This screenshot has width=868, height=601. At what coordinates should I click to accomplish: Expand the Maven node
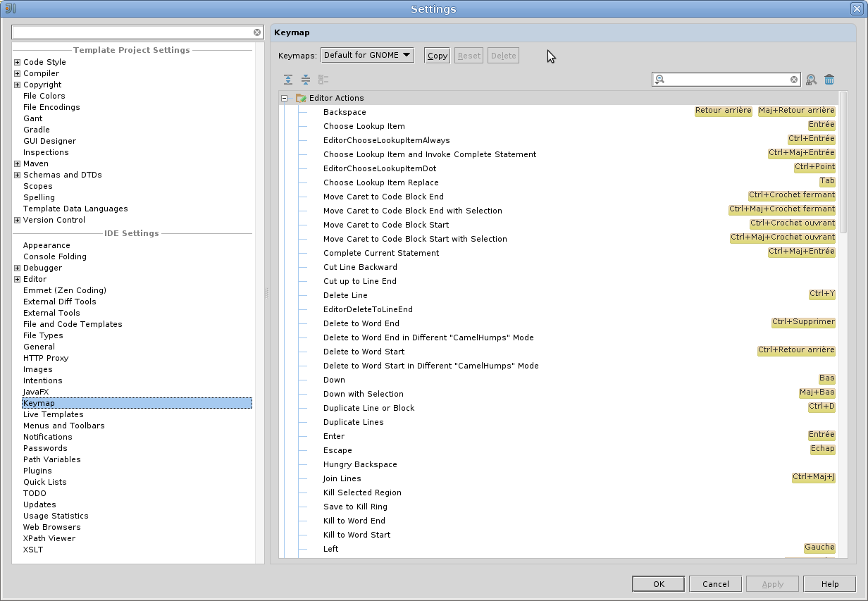pos(17,163)
